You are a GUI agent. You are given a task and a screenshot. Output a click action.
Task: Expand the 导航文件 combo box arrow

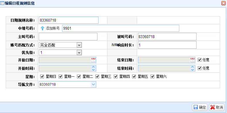coord(93,84)
